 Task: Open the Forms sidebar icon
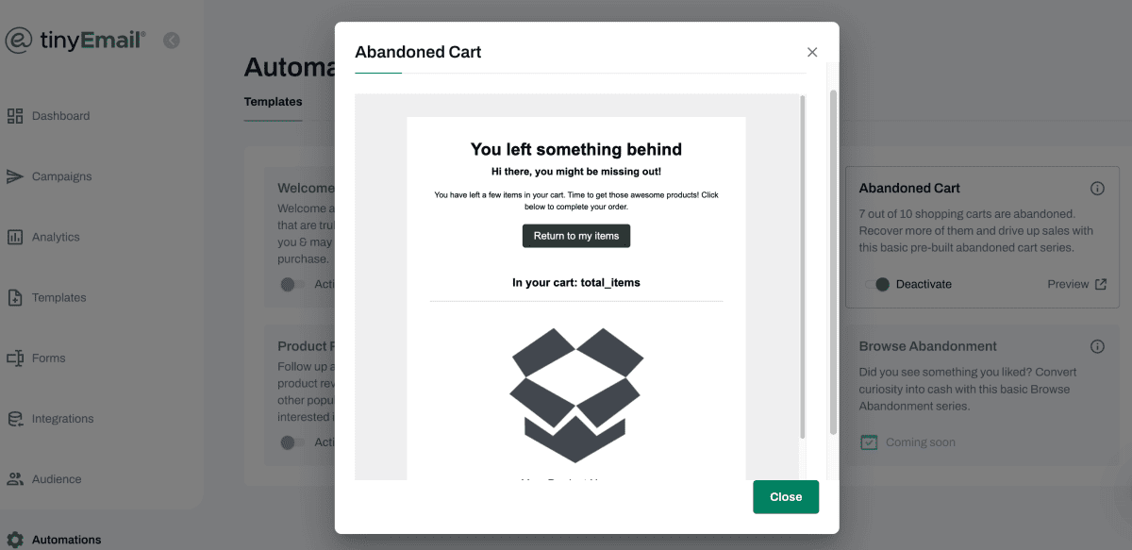click(x=15, y=358)
